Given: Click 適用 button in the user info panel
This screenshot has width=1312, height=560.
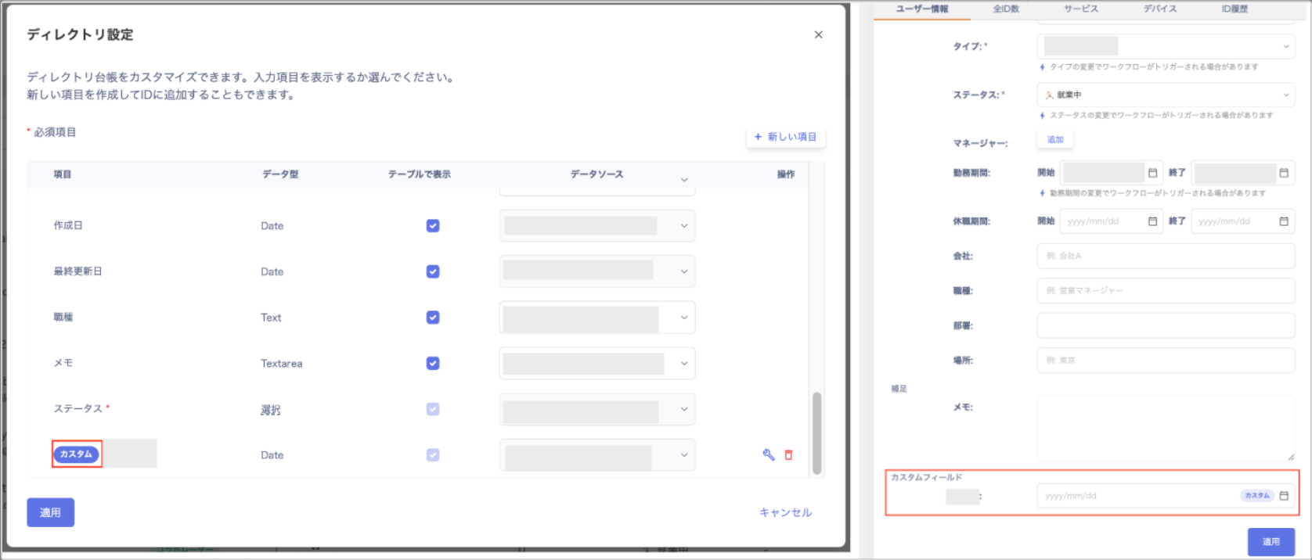Looking at the screenshot, I should (1271, 541).
